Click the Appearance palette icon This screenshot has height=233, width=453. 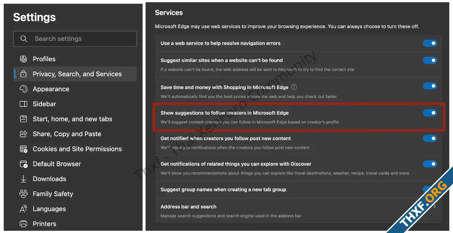pos(23,89)
